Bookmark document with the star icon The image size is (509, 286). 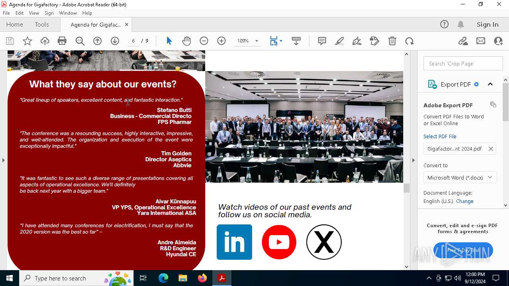pos(27,41)
